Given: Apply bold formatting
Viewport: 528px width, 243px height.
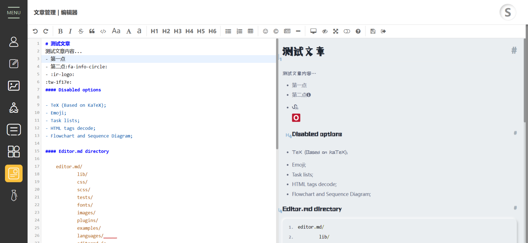Looking at the screenshot, I should click(60, 31).
